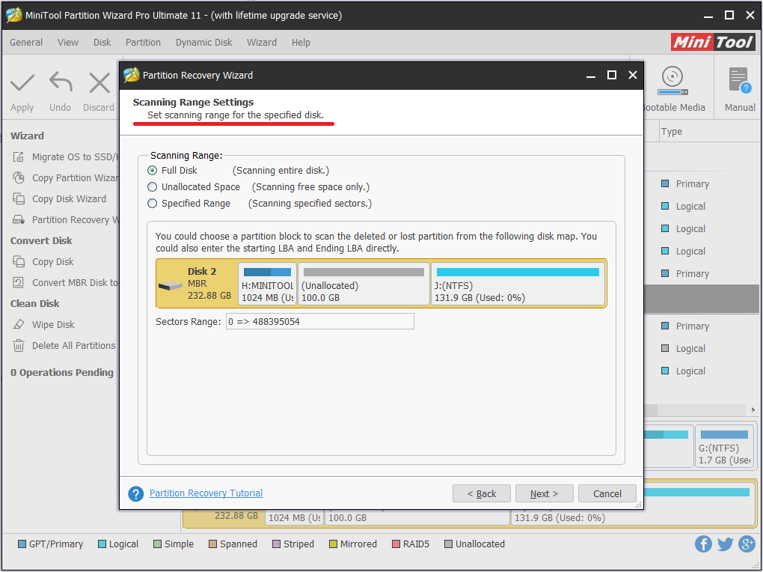Click Copy Partition Wizard sidebar icon
763x572 pixels.
(x=19, y=178)
